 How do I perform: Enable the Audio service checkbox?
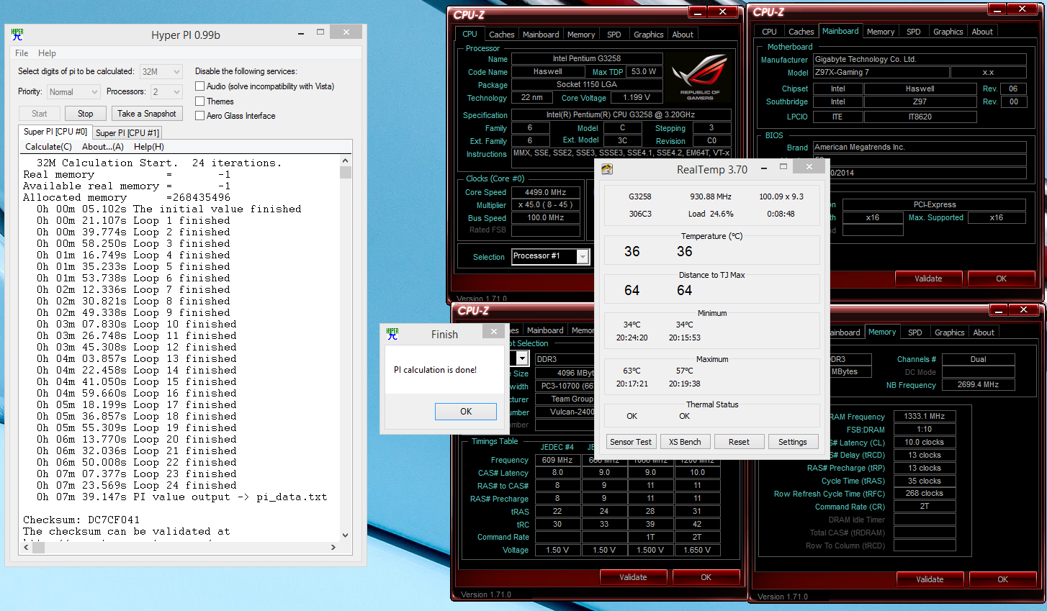pyautogui.click(x=200, y=86)
